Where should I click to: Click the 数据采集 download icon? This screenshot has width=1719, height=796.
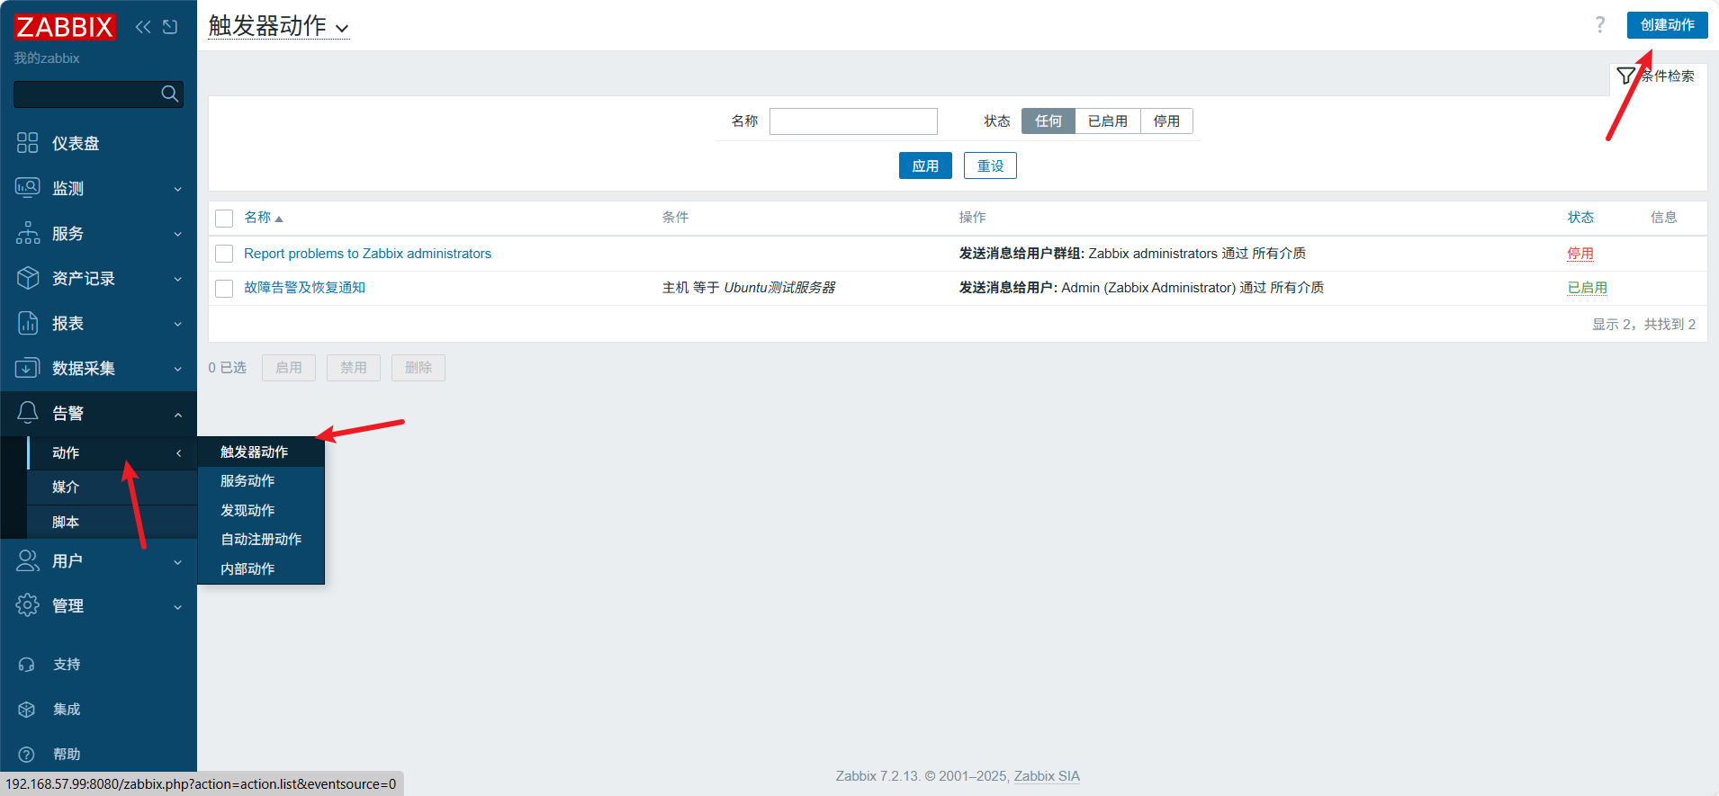click(28, 368)
